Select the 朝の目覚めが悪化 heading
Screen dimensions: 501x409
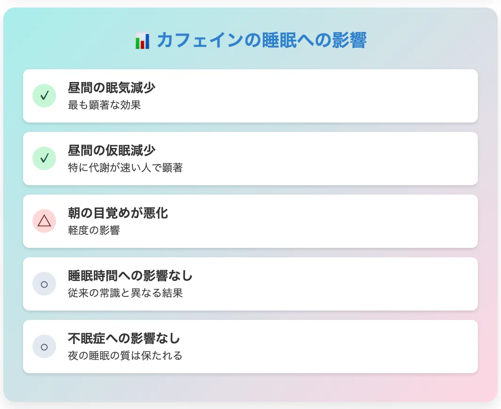pos(118,213)
